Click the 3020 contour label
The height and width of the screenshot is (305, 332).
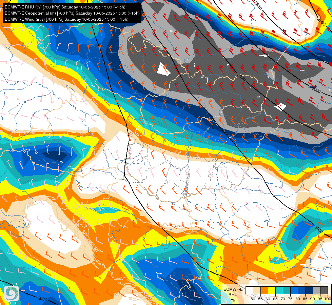(241, 78)
